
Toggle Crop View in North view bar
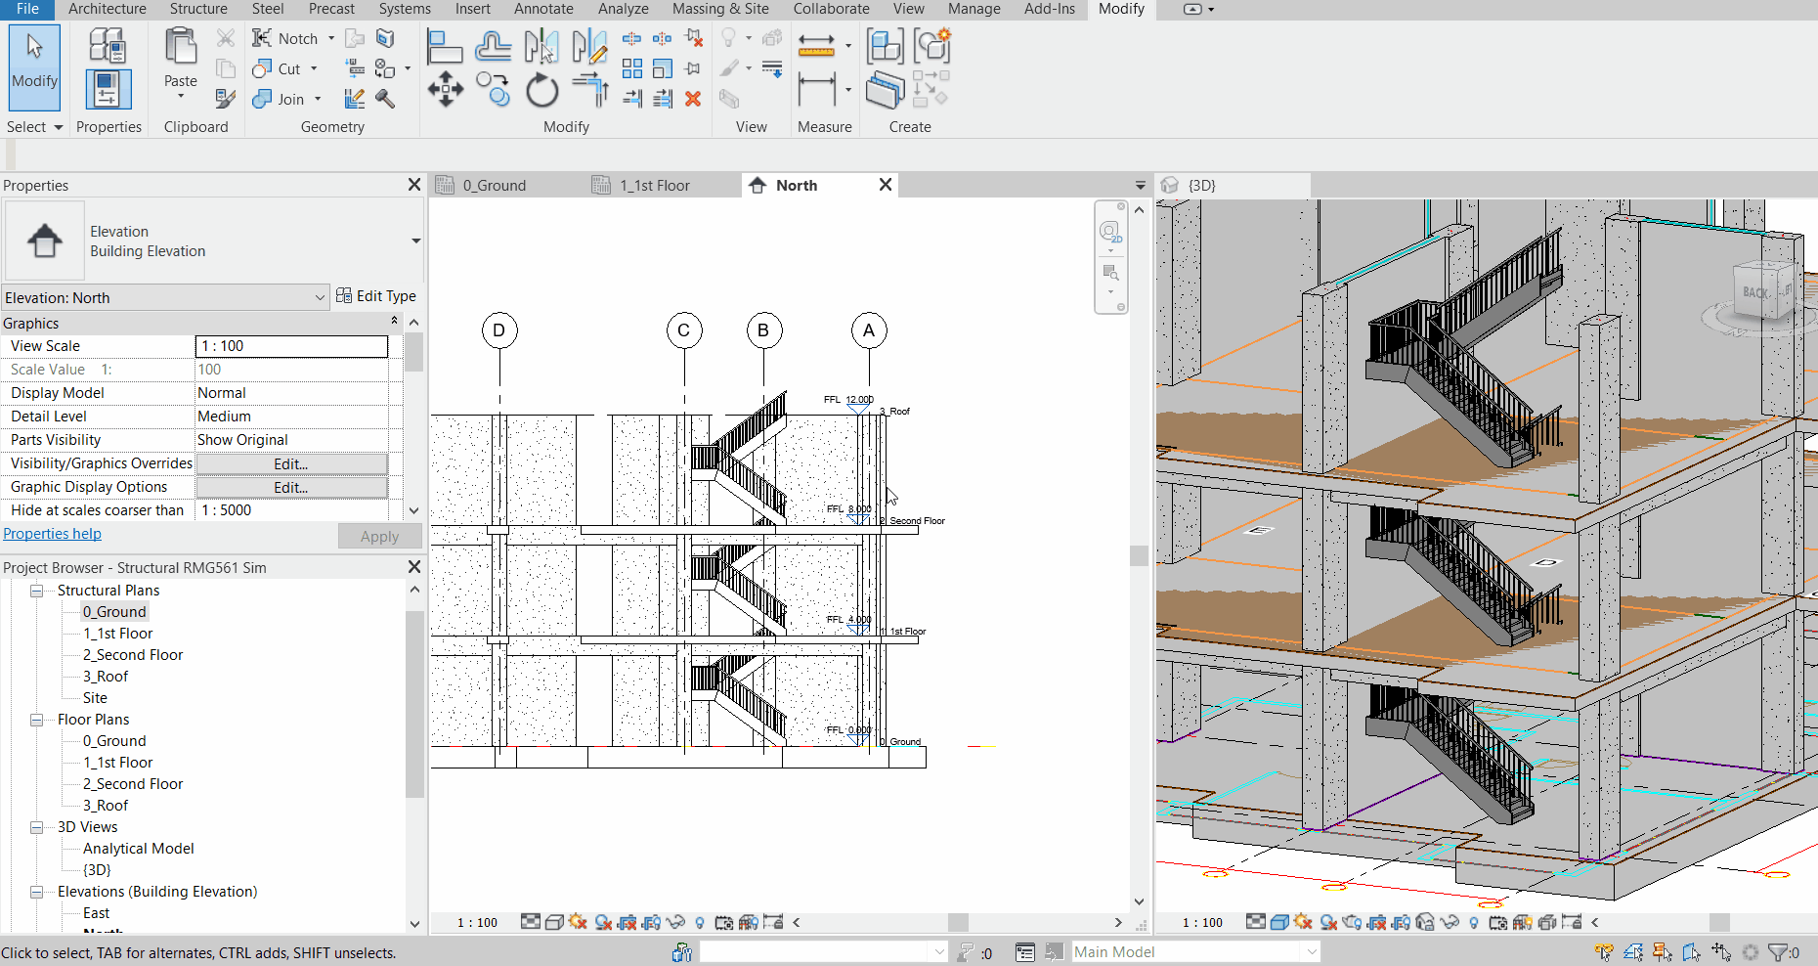point(628,922)
